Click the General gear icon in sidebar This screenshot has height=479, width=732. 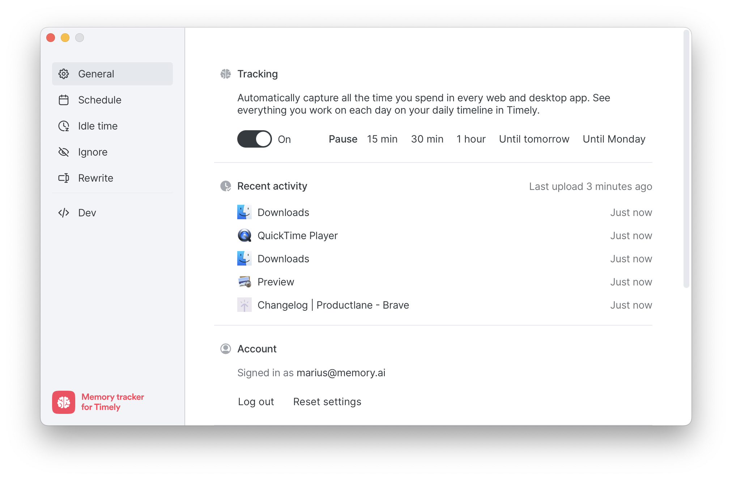point(64,74)
